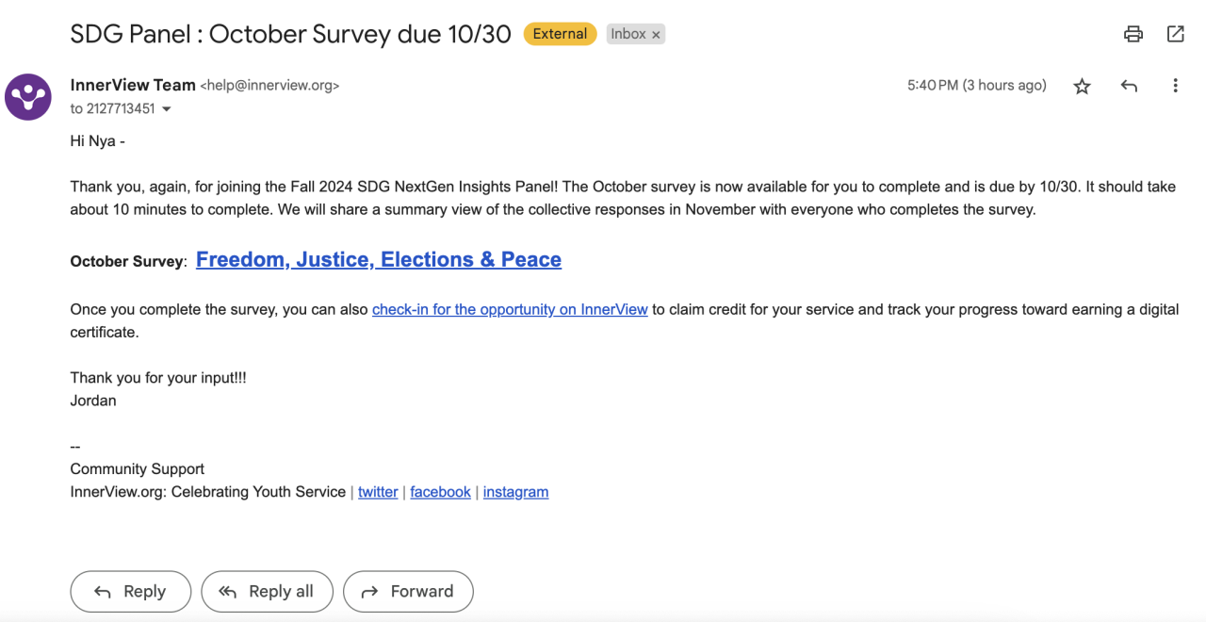Click the yellow External tag
Image resolution: width=1206 pixels, height=622 pixels.
coord(560,34)
